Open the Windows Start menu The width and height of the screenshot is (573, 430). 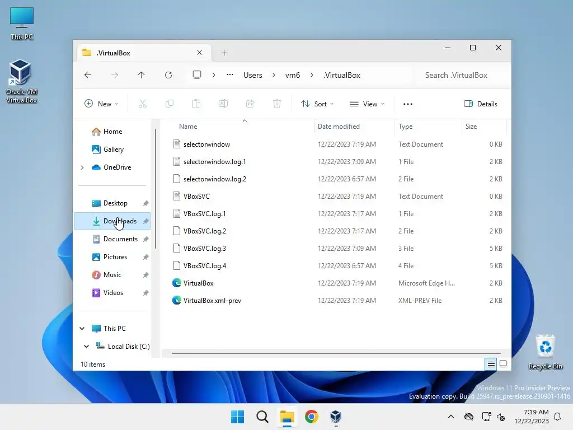pos(237,417)
